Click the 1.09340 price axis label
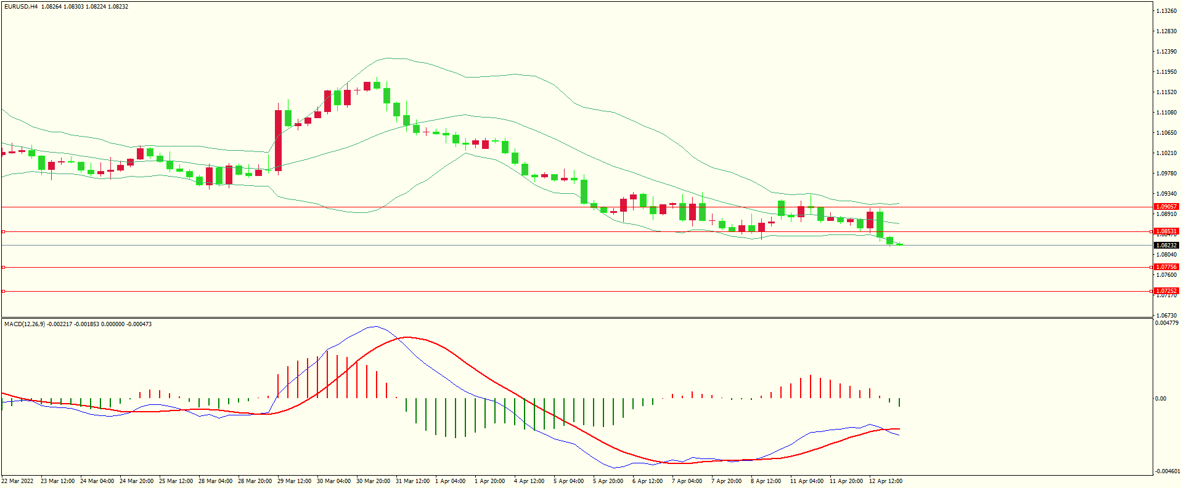The image size is (1181, 488). coord(1167,194)
